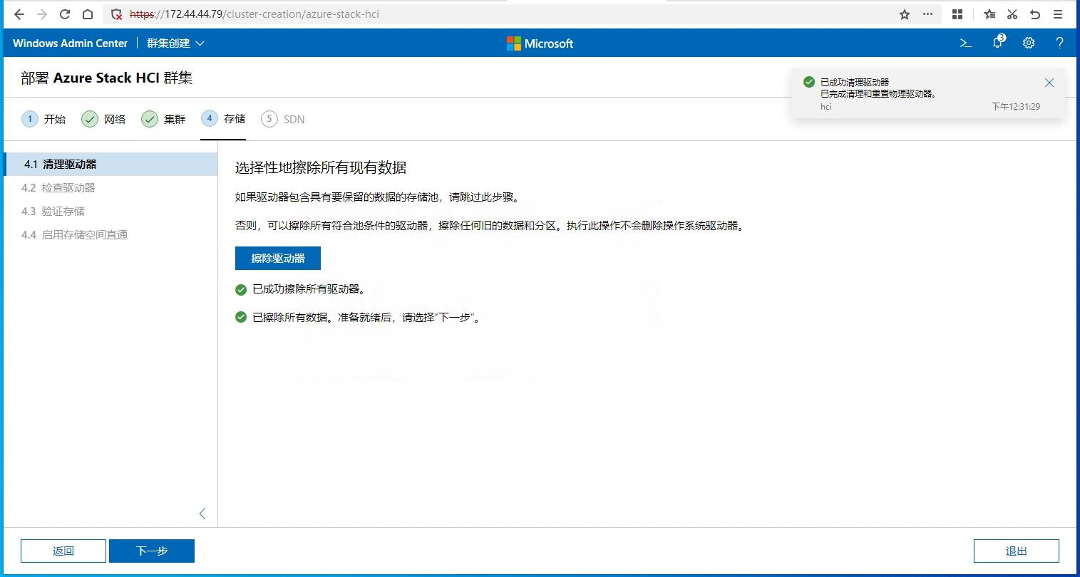Select 4.1 清理驱动器 in sidebar
Viewport: 1080px width, 577px height.
[x=110, y=164]
